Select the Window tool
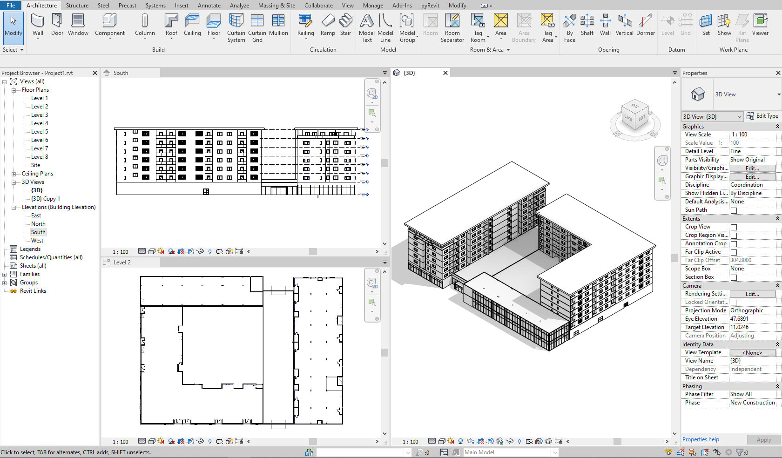 point(78,25)
